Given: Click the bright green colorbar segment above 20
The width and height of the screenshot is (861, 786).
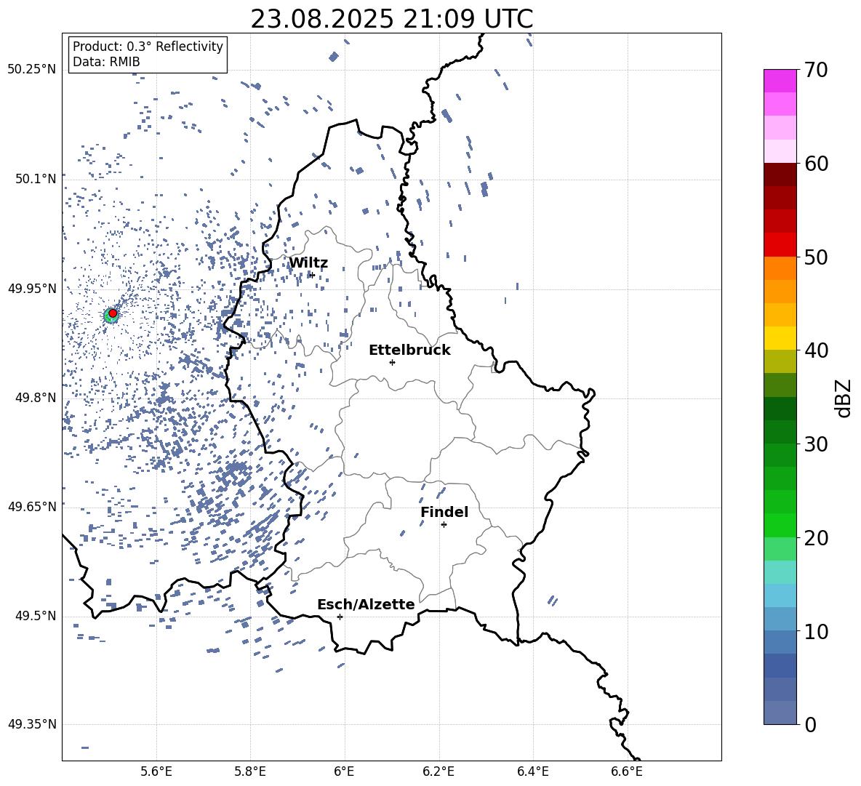Looking at the screenshot, I should tap(780, 526).
